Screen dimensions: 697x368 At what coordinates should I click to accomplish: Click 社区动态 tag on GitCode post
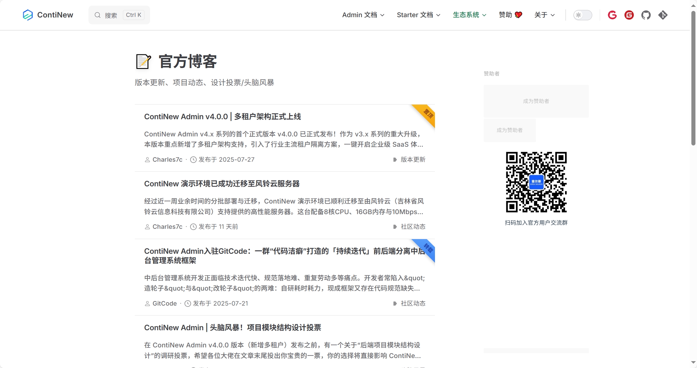click(x=413, y=304)
